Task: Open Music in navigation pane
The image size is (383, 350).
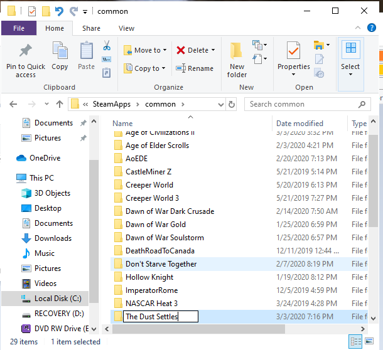Action: tap(38, 253)
